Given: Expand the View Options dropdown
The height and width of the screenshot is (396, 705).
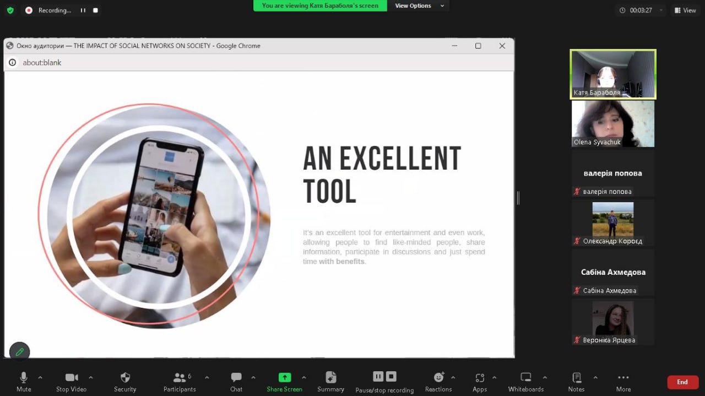Looking at the screenshot, I should tap(419, 6).
